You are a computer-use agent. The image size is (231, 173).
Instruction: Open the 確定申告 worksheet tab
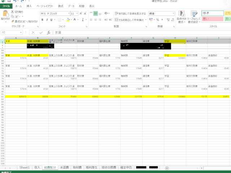coord(126,167)
